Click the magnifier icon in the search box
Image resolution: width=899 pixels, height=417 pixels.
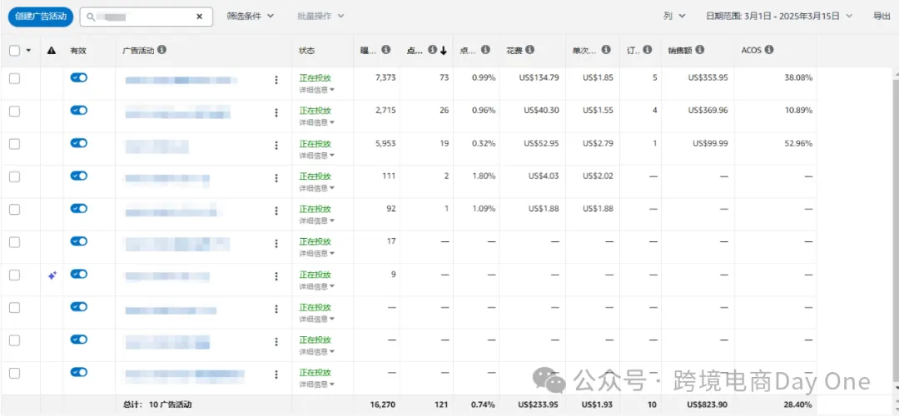90,17
